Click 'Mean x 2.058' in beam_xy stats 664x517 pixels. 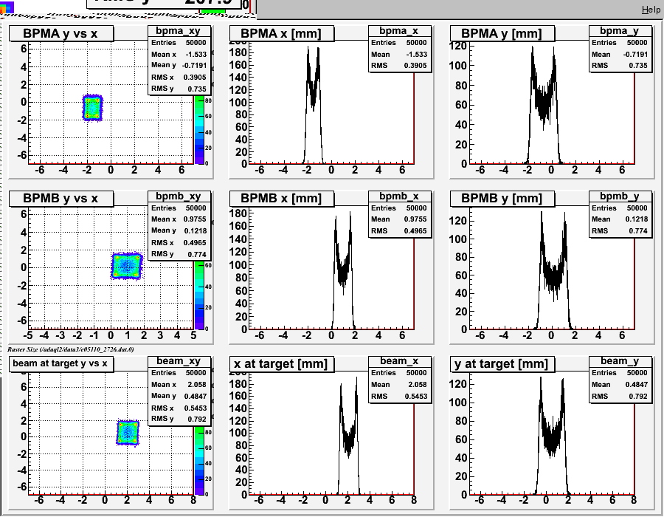pos(179,384)
